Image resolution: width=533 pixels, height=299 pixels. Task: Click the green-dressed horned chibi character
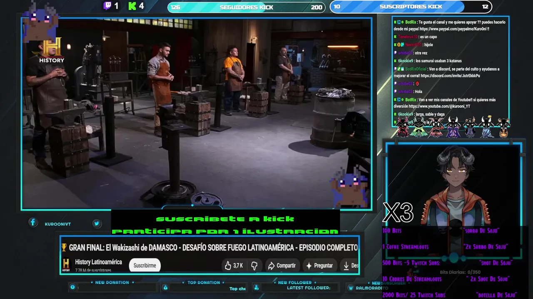click(x=419, y=127)
